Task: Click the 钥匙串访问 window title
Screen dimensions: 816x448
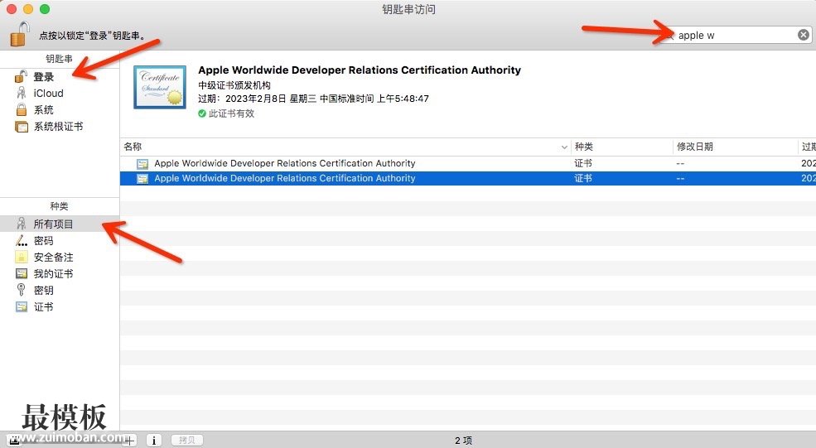Action: pos(409,9)
